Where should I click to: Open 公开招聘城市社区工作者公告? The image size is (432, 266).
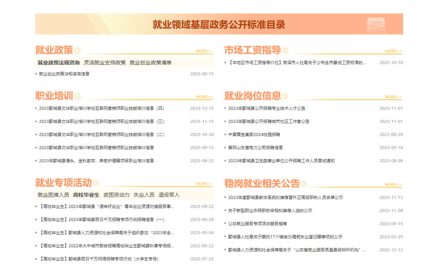[x=269, y=122]
